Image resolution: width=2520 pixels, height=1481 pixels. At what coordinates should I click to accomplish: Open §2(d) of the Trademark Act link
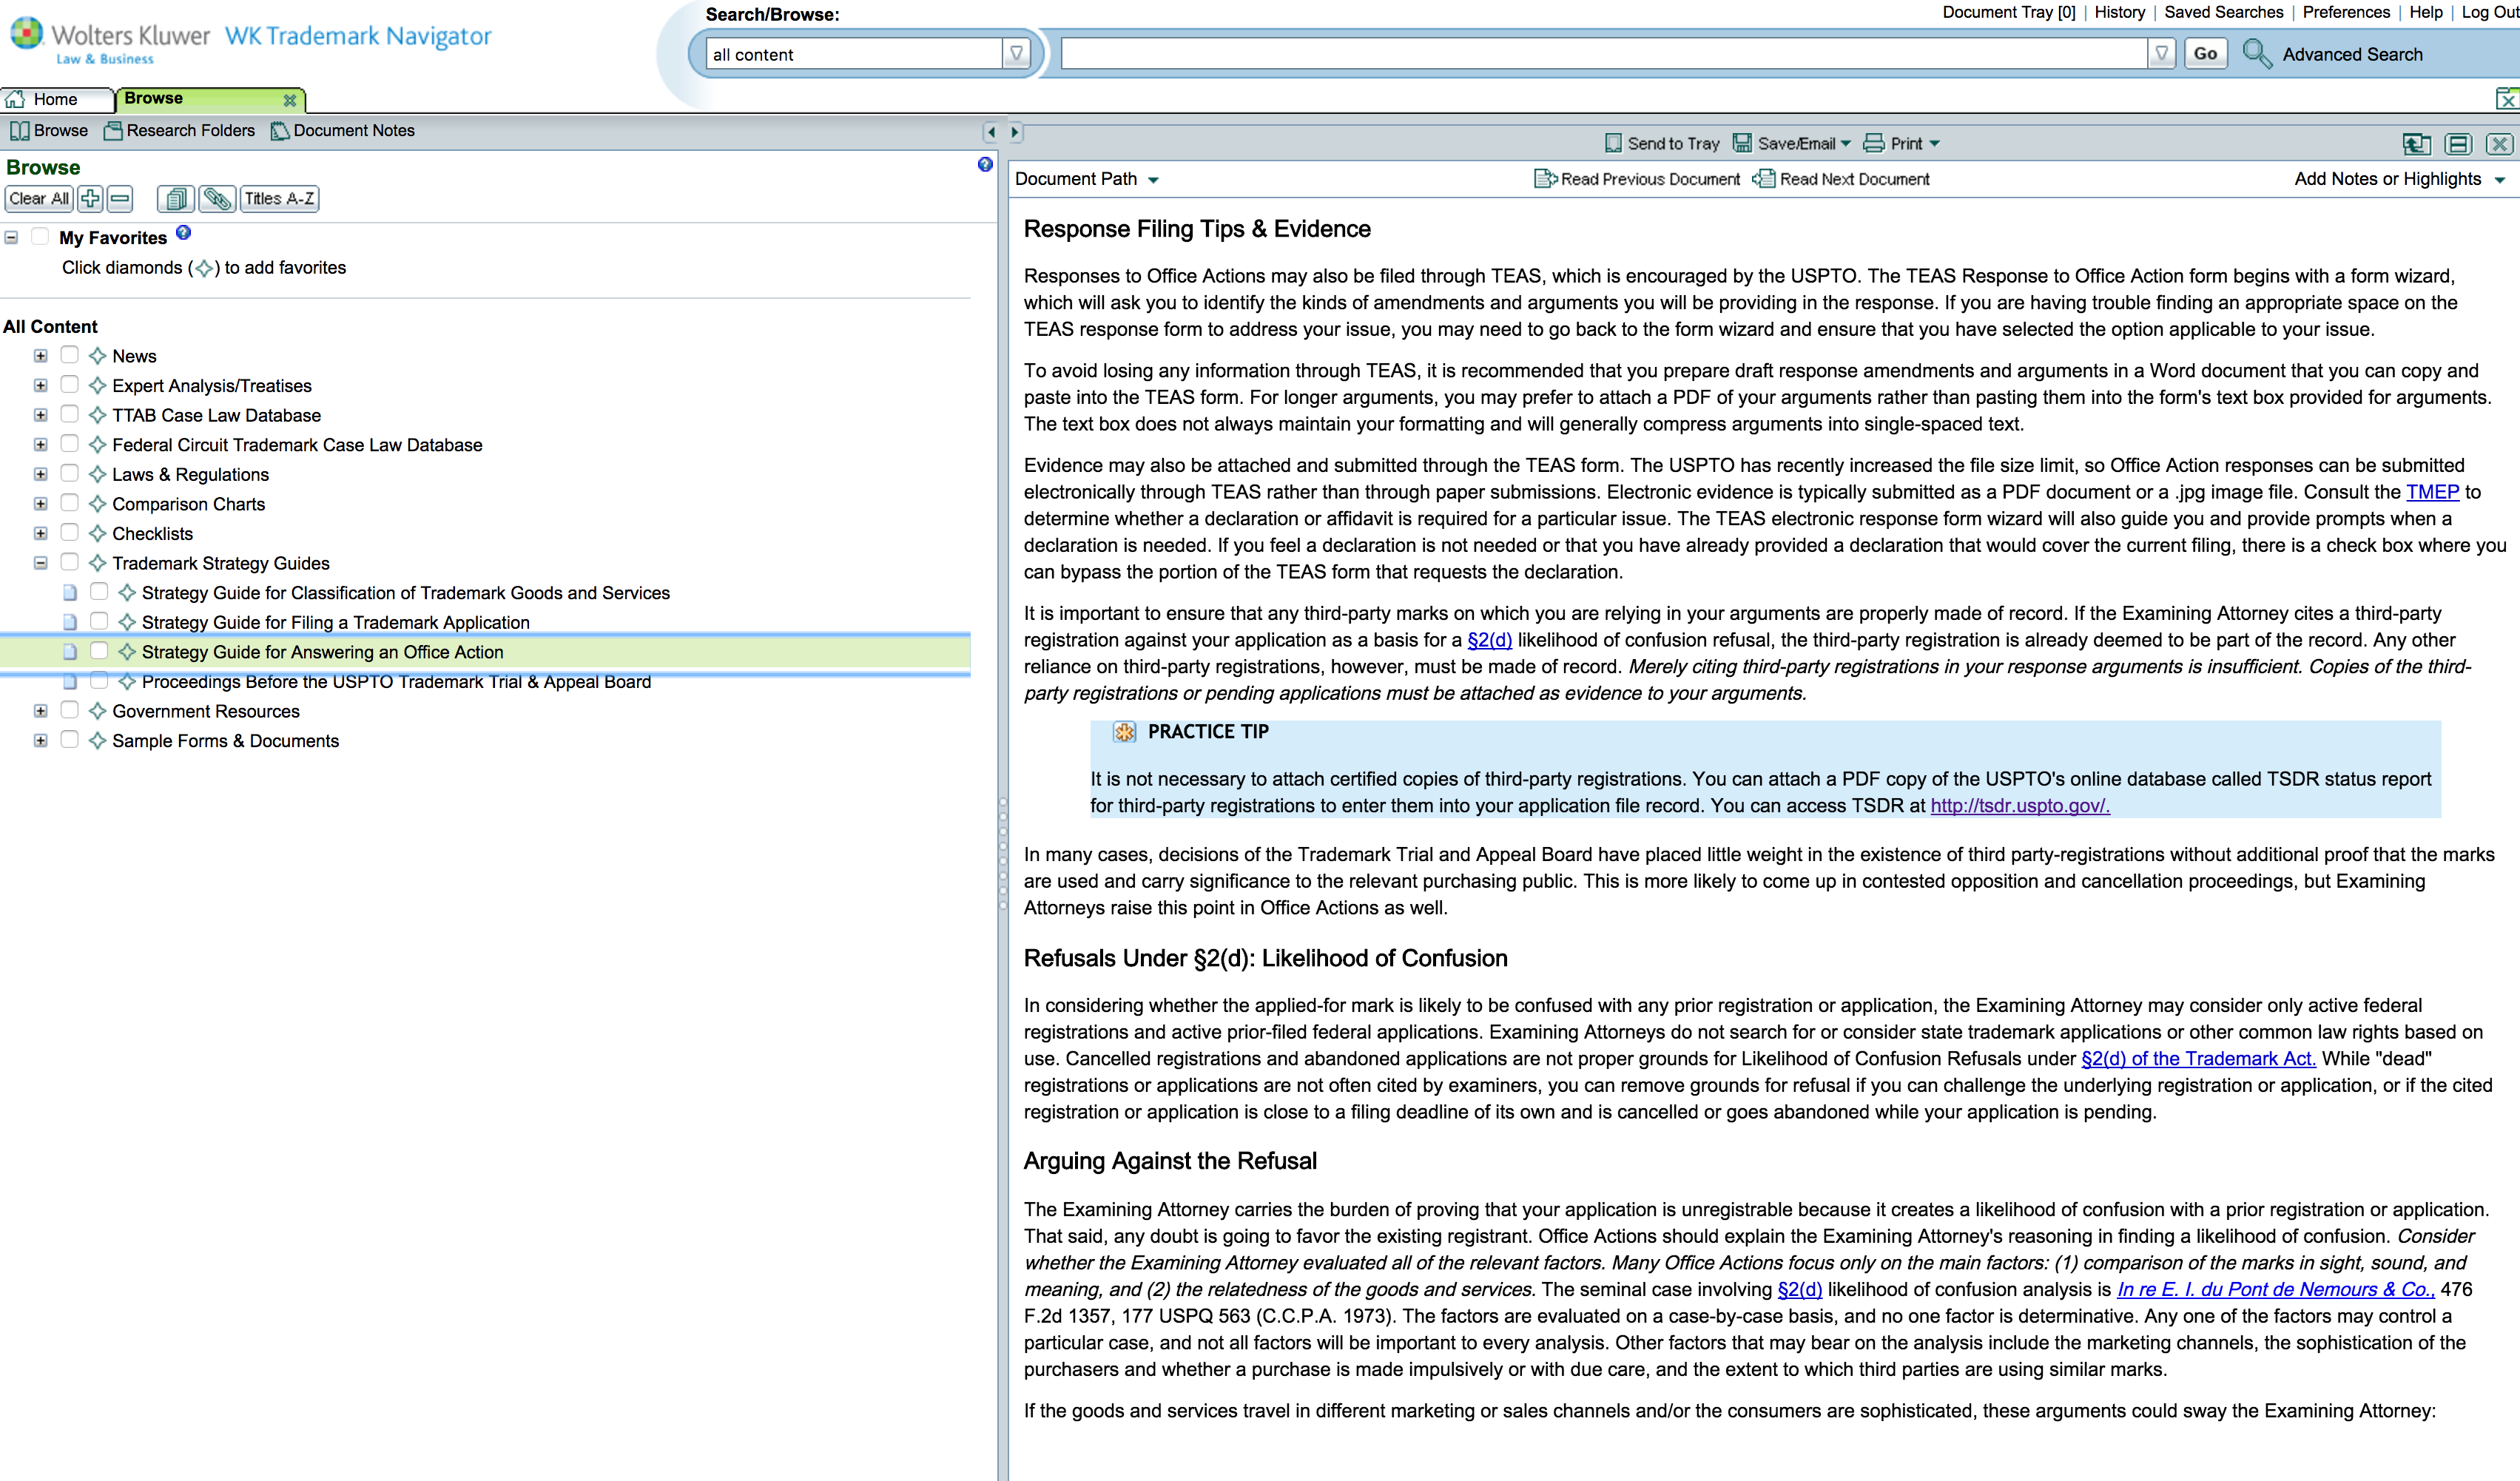[x=2198, y=1058]
